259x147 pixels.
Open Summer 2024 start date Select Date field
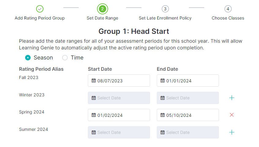click(x=119, y=132)
